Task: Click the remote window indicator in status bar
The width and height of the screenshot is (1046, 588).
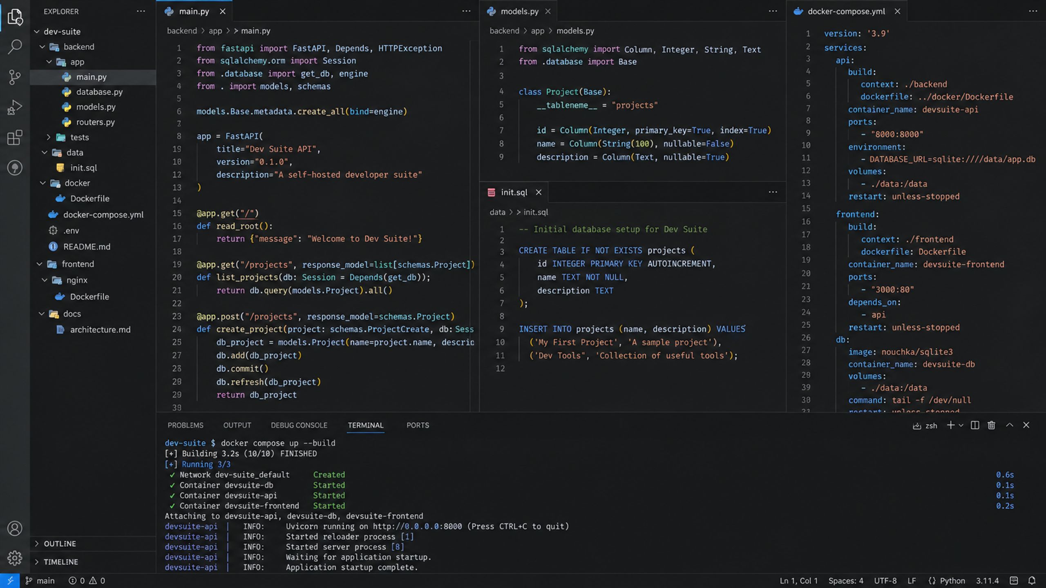Action: (x=10, y=581)
